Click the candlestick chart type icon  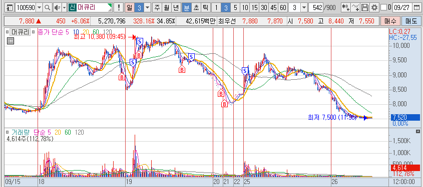[x=345, y=8]
